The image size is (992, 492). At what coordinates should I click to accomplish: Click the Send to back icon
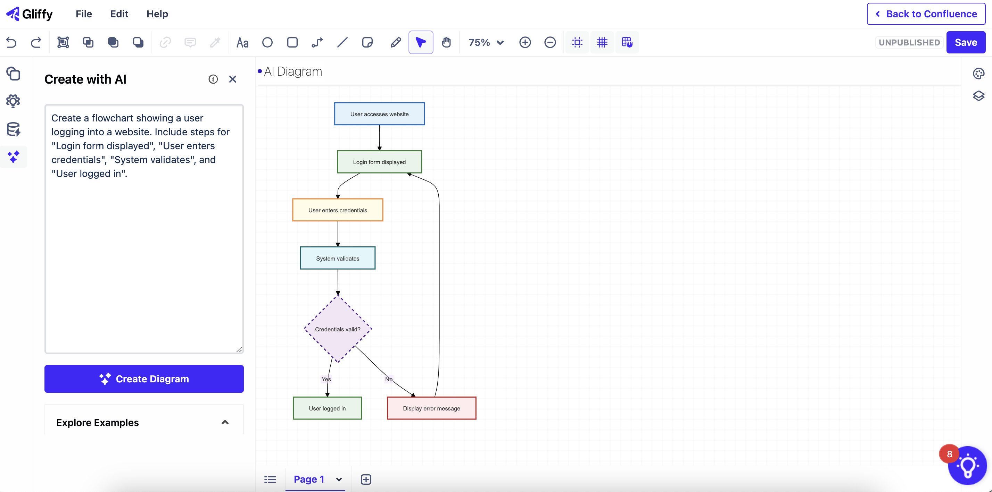(138, 42)
